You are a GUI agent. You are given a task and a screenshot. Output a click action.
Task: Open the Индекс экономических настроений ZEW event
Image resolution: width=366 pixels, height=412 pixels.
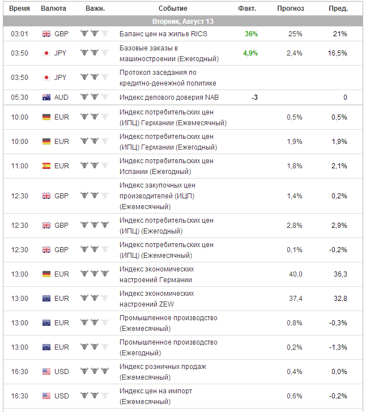(157, 298)
